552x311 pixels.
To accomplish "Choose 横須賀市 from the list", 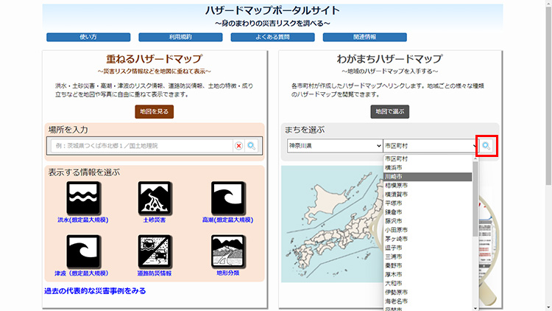I will (x=428, y=195).
